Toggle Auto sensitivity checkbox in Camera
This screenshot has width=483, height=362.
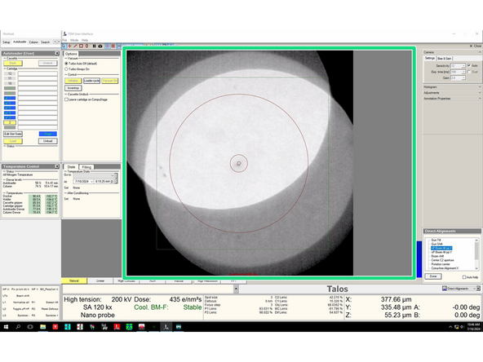pos(469,65)
